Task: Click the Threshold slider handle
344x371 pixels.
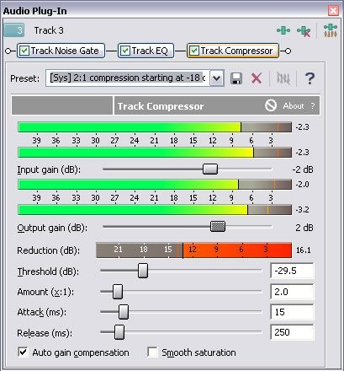Action: point(143,271)
